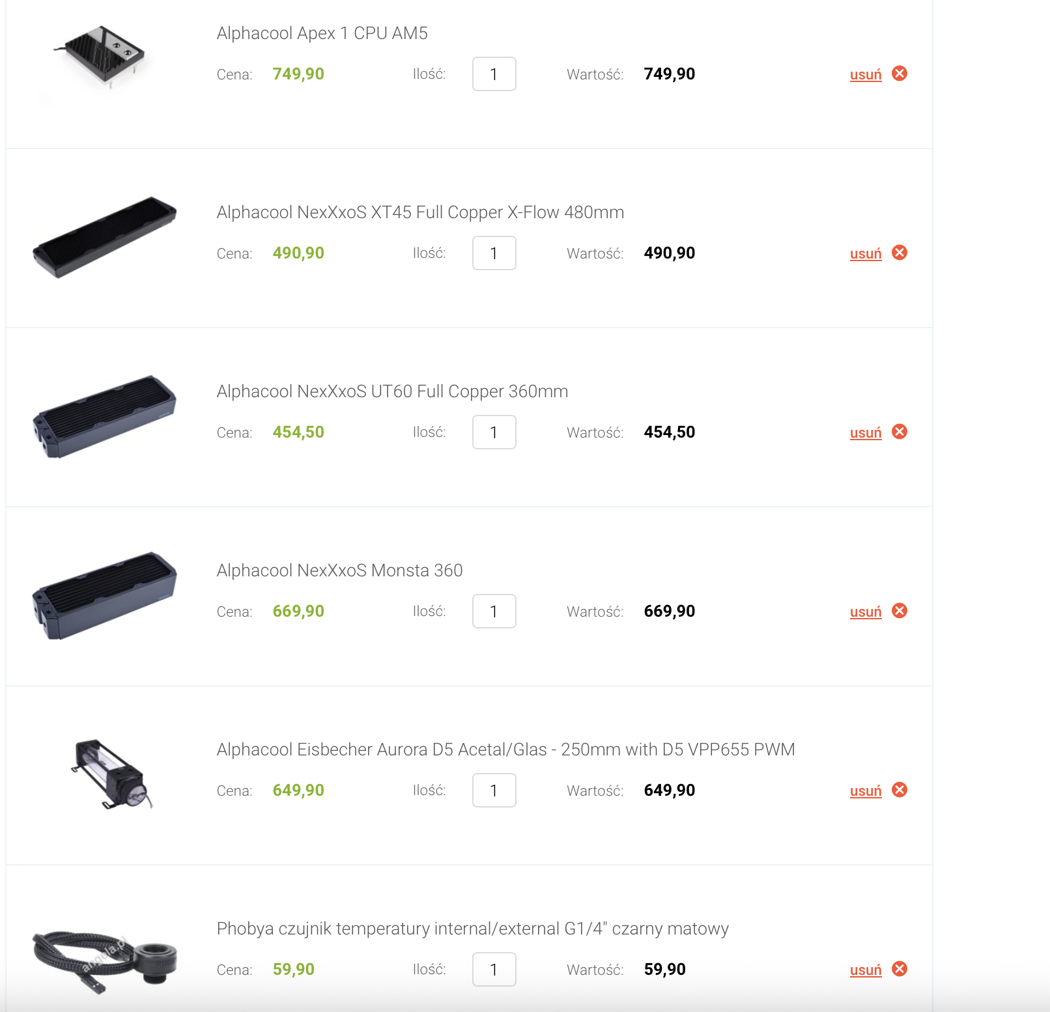Click 'usuń' link for Alphacool Apex 1 CPU AM5
1050x1012 pixels.
pyautogui.click(x=866, y=74)
